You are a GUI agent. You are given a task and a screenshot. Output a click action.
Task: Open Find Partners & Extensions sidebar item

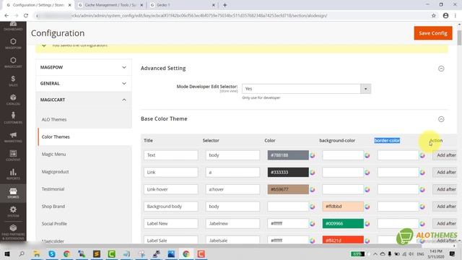(x=13, y=232)
